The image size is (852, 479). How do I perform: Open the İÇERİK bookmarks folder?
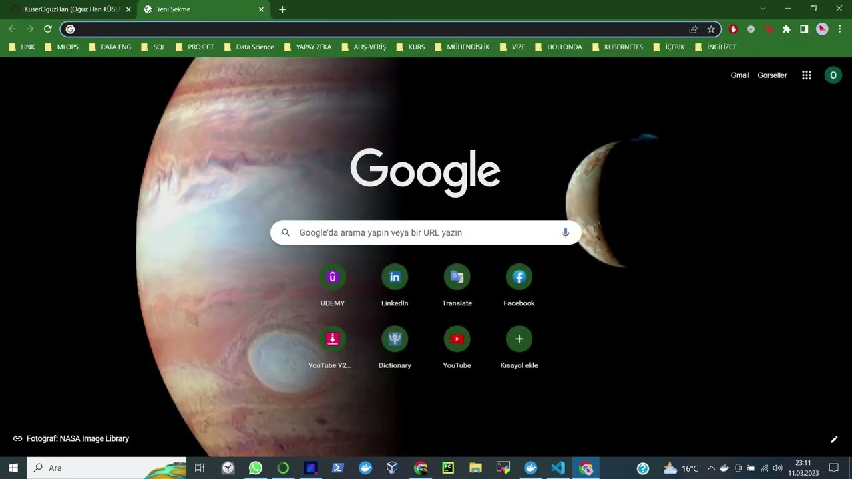click(x=670, y=47)
